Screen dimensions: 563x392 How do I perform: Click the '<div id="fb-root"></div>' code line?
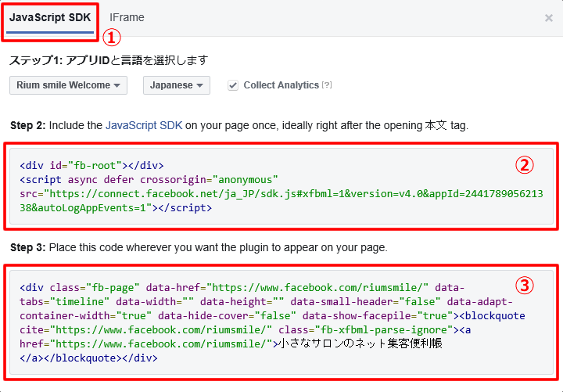point(92,165)
